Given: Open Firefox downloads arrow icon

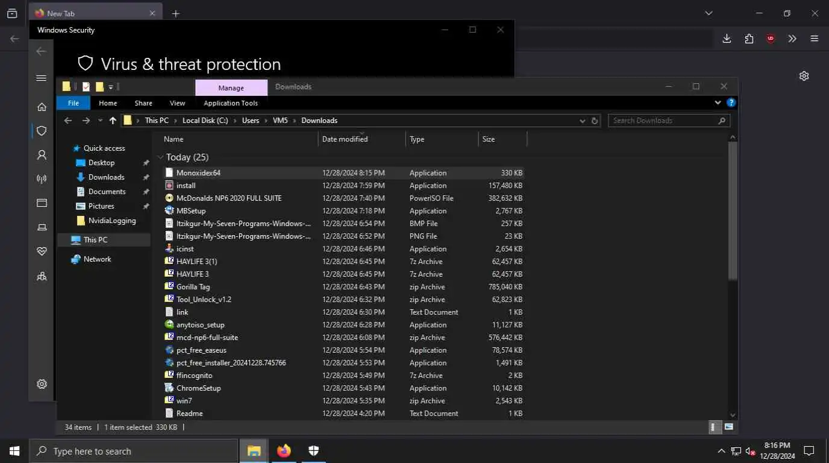Looking at the screenshot, I should pyautogui.click(x=727, y=39).
